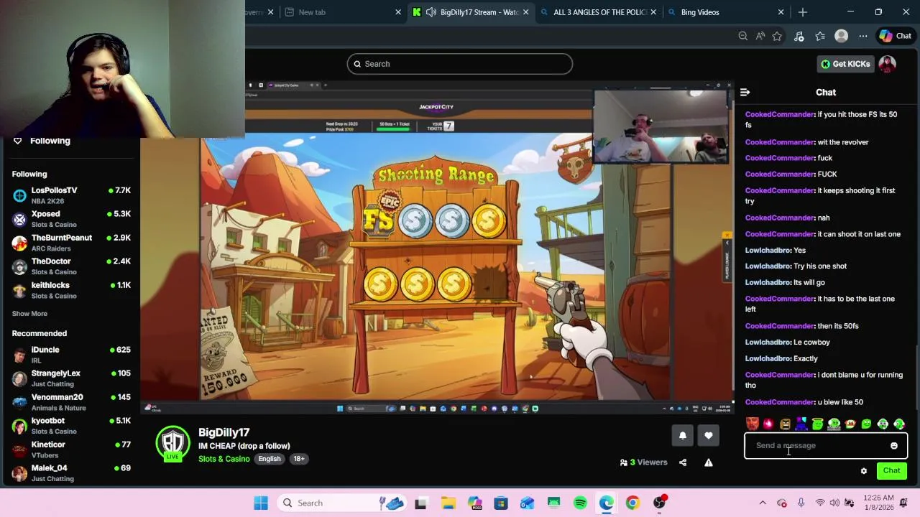
Task: Open the Edge profile icon
Action: pos(841,36)
